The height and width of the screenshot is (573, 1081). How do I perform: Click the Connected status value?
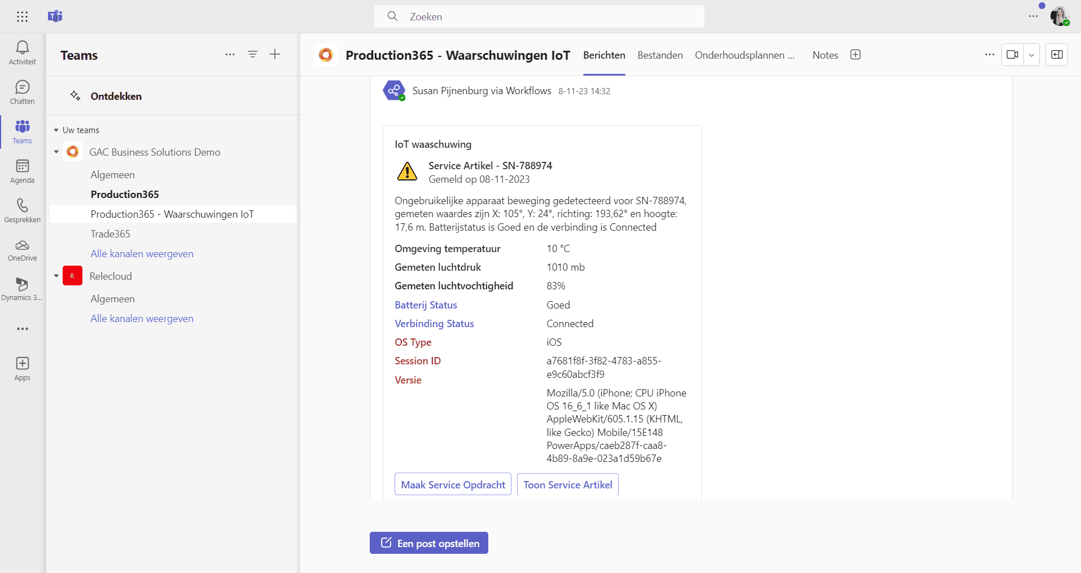click(x=570, y=324)
